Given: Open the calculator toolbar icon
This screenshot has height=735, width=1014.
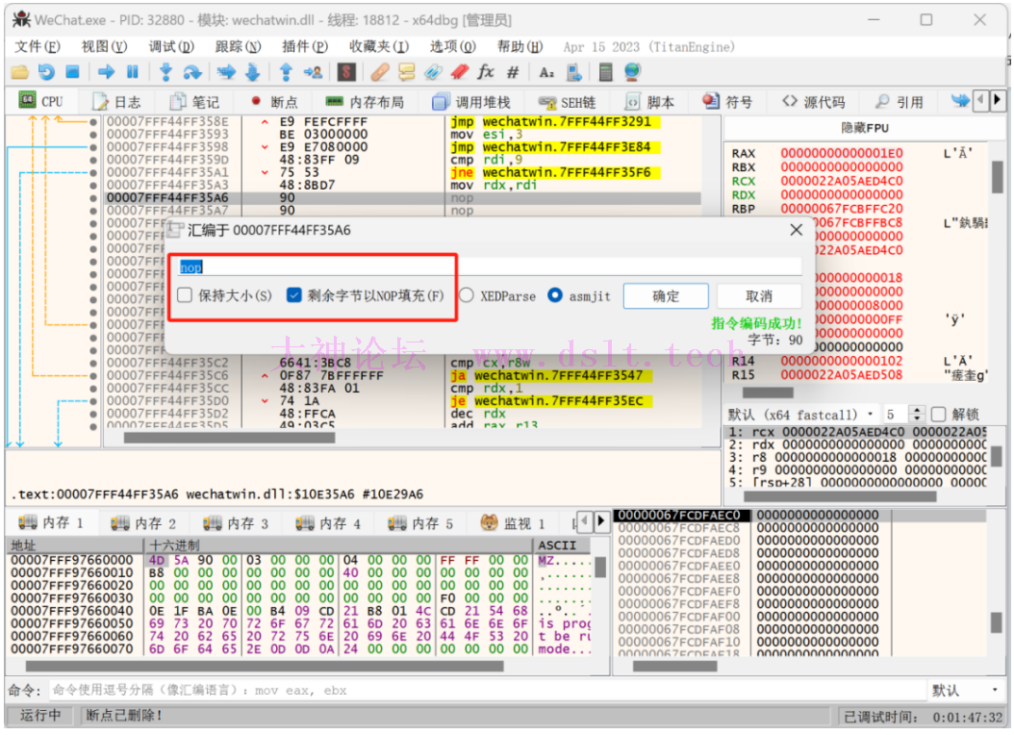Looking at the screenshot, I should coord(605,72).
